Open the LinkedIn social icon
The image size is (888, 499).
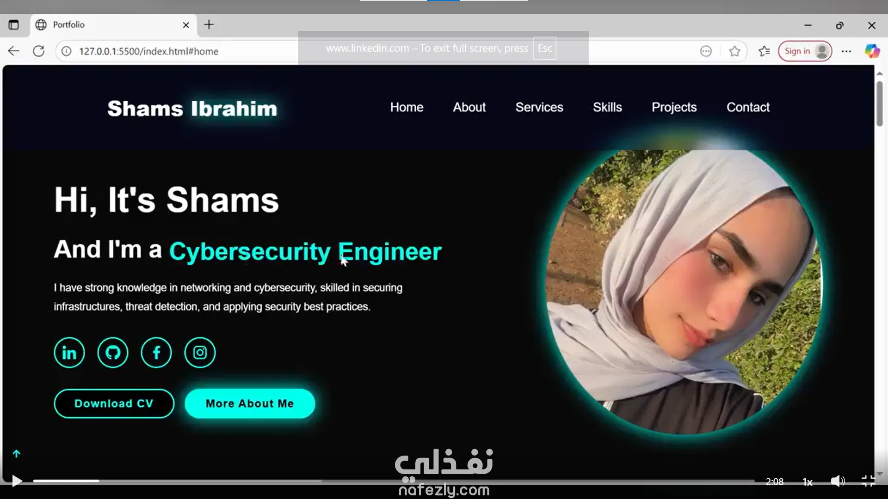tap(69, 353)
